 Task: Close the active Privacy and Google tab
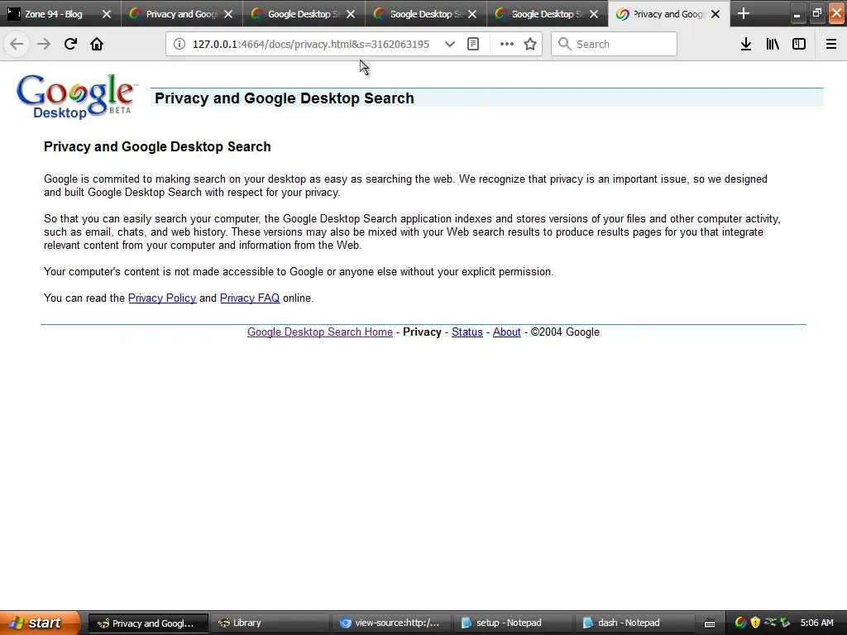(715, 14)
